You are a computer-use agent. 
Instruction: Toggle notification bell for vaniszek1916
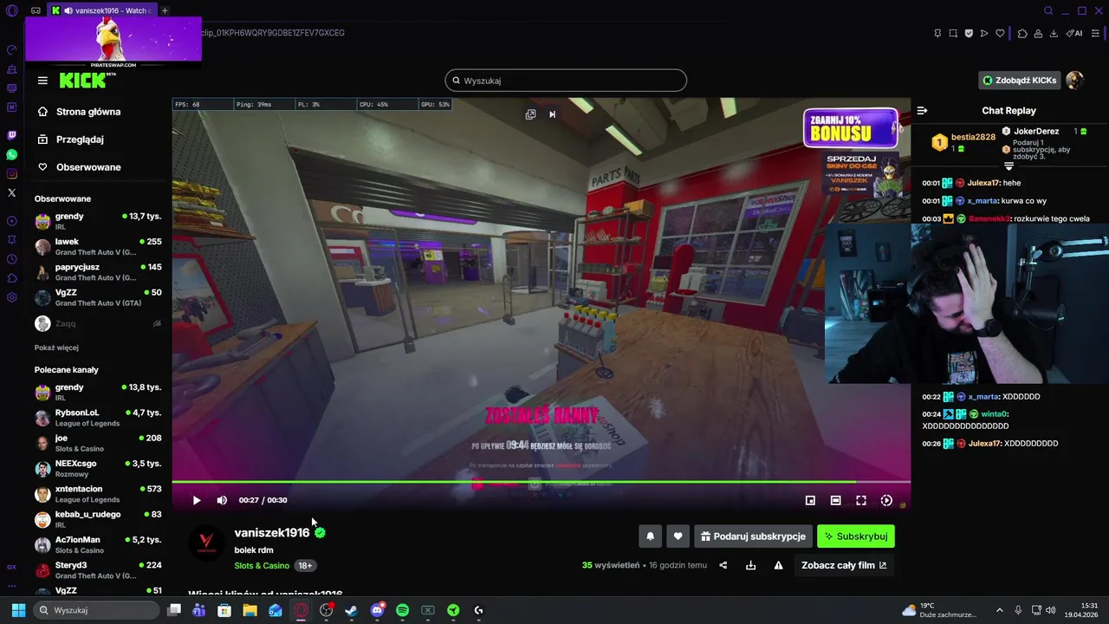pos(651,536)
